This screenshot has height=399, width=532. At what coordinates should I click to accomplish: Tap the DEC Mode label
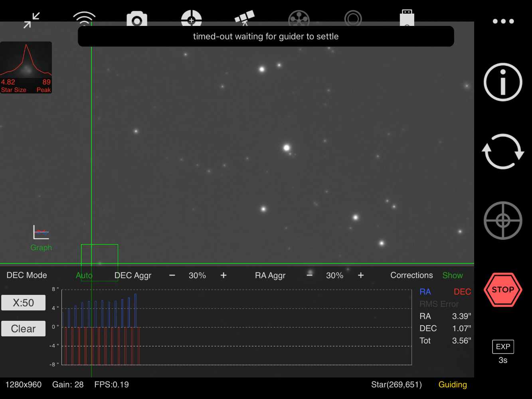pos(27,275)
